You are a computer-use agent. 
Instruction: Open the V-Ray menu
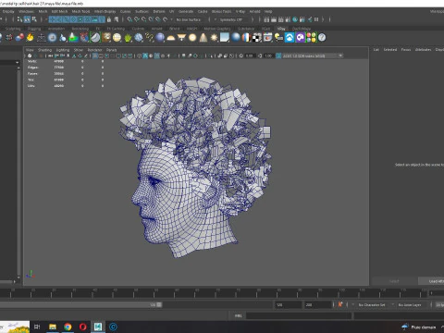pos(240,11)
